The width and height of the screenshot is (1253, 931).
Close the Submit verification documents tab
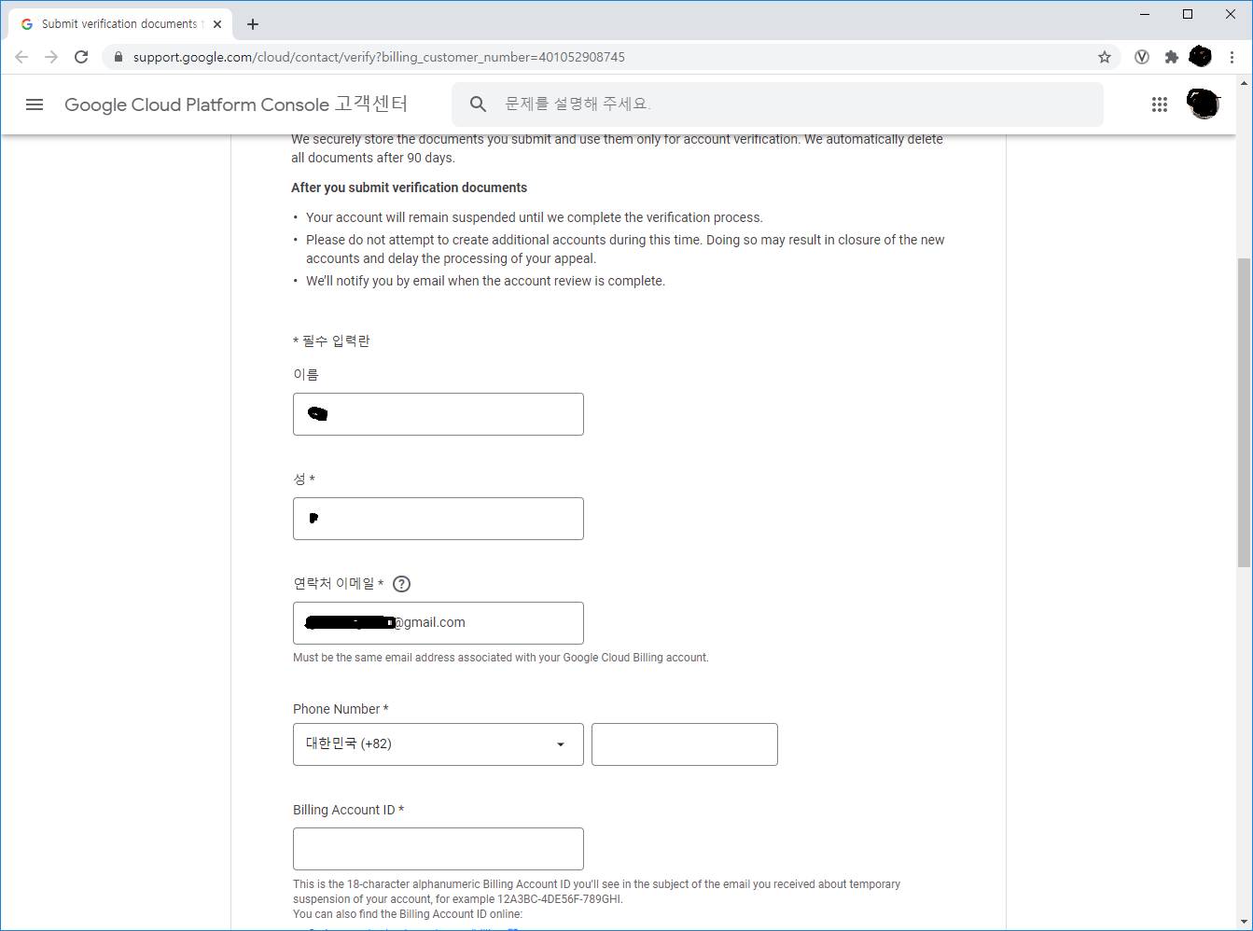coord(217,24)
